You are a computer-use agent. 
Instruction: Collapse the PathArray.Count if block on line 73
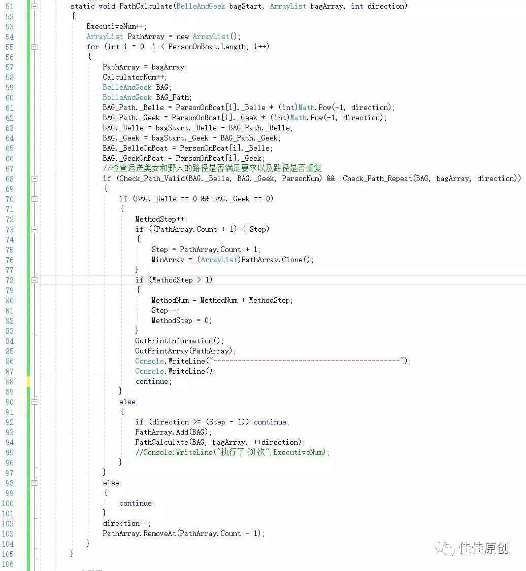(x=35, y=229)
